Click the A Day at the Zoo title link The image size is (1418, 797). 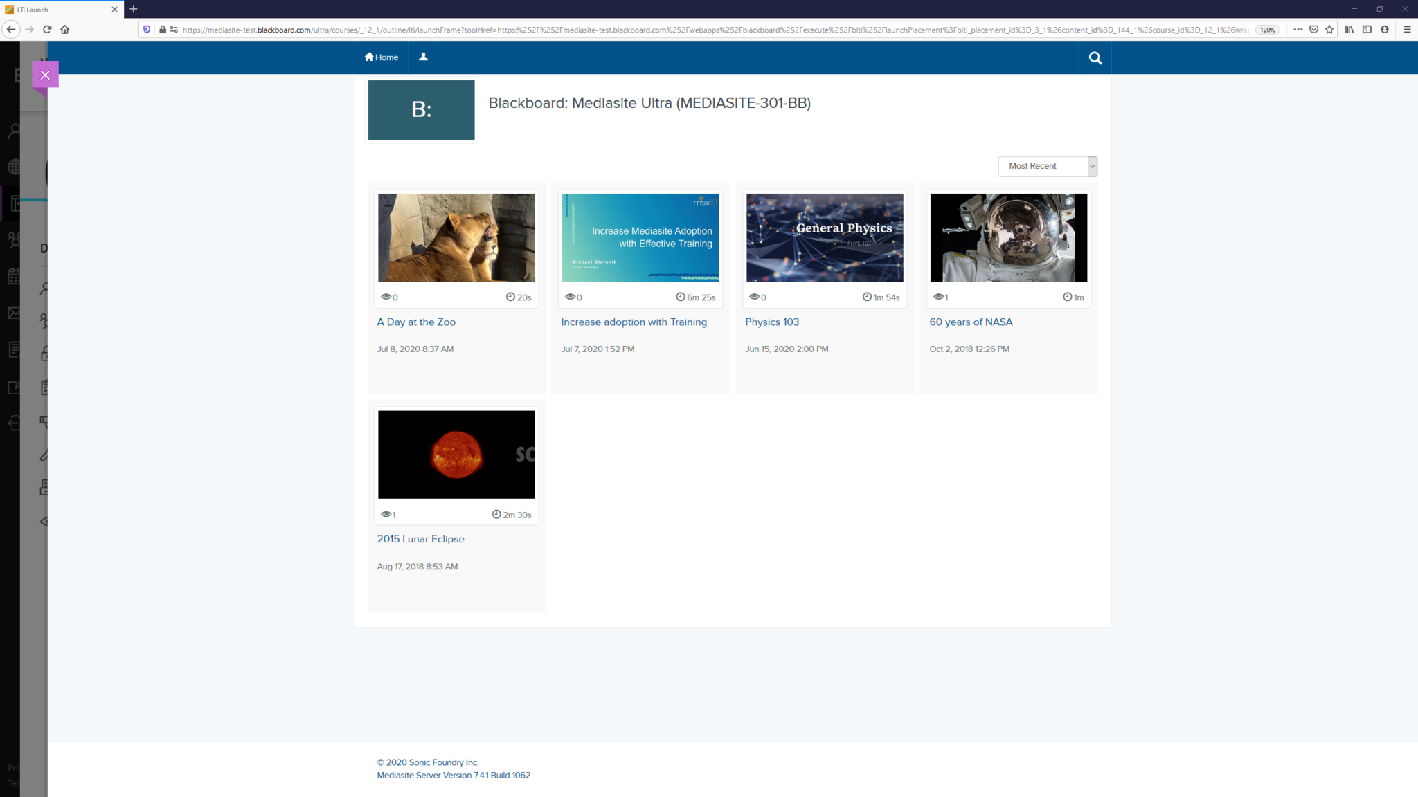(416, 322)
